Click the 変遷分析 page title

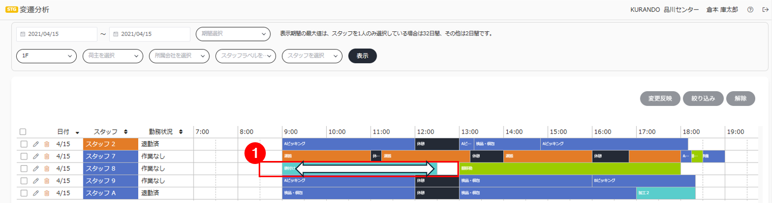pos(35,10)
